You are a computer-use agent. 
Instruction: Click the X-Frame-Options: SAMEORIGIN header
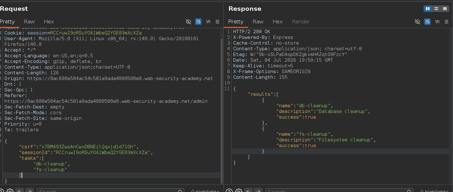click(x=272, y=71)
